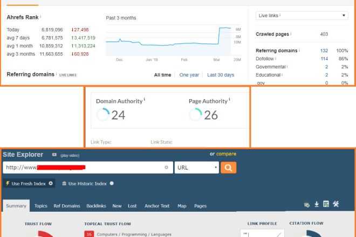Open the URL type dropdown
This screenshot has height=237, width=356.
coord(197,168)
